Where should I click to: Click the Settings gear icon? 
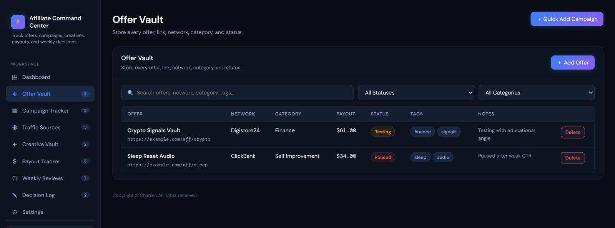point(15,212)
